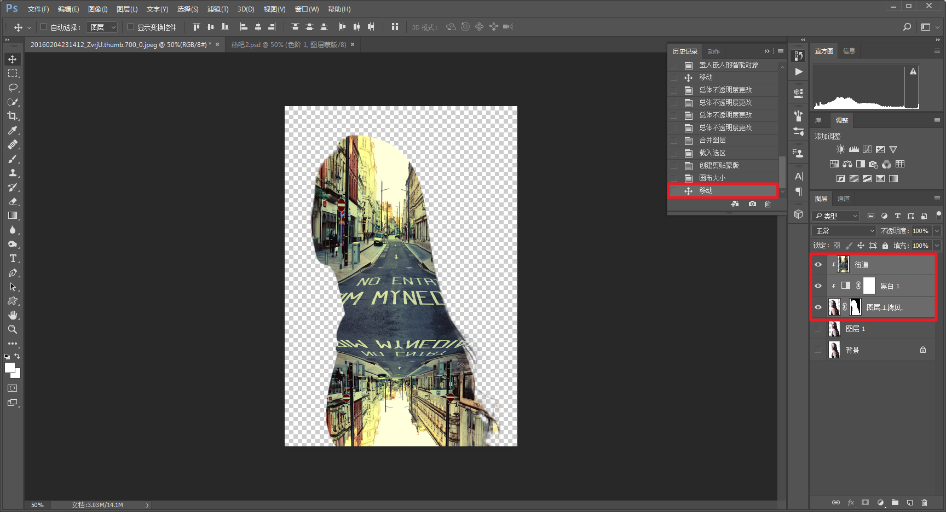Open the 填充 slider arrow
This screenshot has width=946, height=512.
tap(937, 246)
